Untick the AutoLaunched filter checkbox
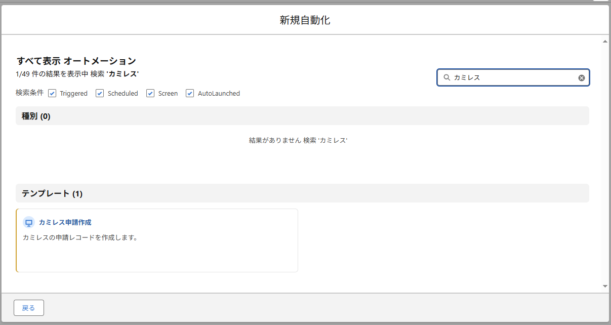Image resolution: width=611 pixels, height=325 pixels. [x=190, y=93]
